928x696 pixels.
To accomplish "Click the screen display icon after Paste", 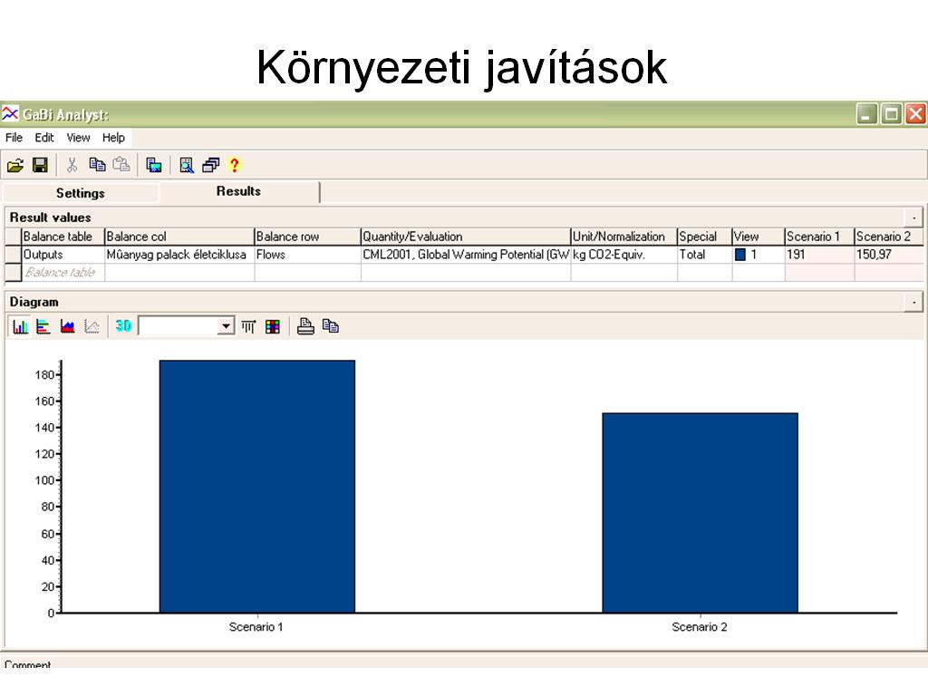I will 154,165.
